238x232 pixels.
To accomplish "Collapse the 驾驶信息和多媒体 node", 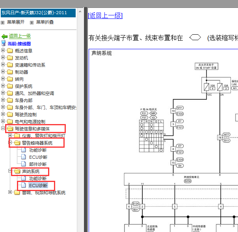I will 3,128.
